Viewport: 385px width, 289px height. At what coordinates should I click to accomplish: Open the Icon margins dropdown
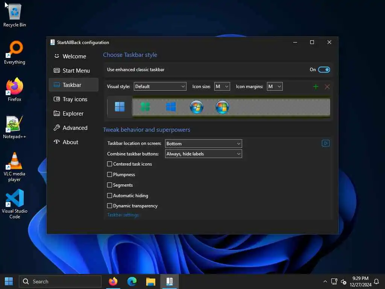tap(274, 87)
